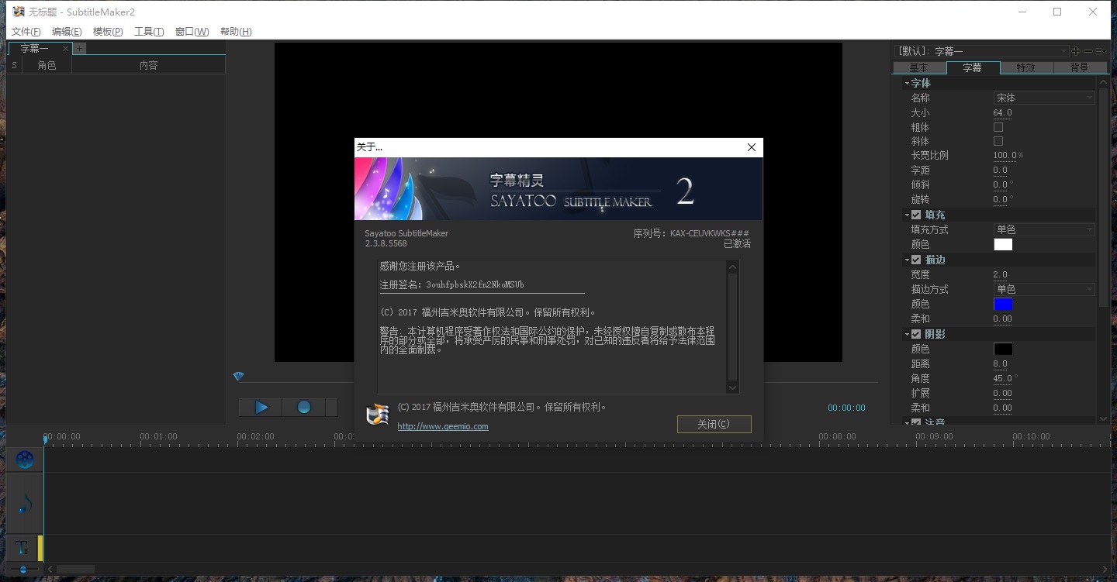The height and width of the screenshot is (582, 1117).
Task: Open the 编辑(E) menu
Action: [x=67, y=32]
